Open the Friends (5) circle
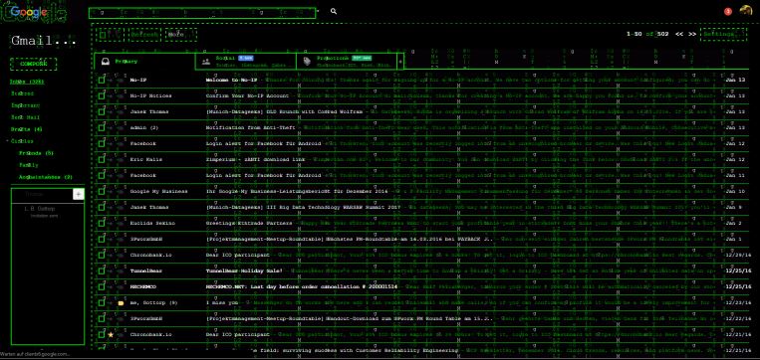The height and width of the screenshot is (360, 760). pyautogui.click(x=36, y=153)
